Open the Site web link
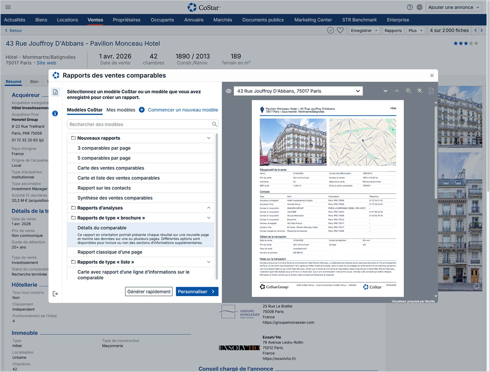Screen dimensions: 490x372 [x=47, y=63]
